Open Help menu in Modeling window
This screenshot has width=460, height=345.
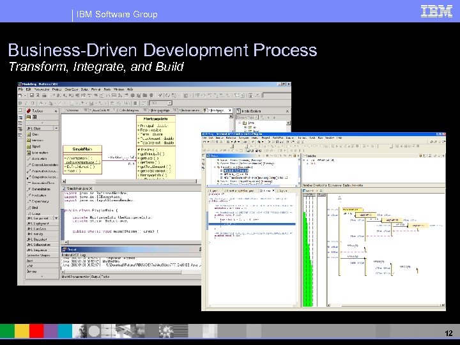tap(130, 89)
